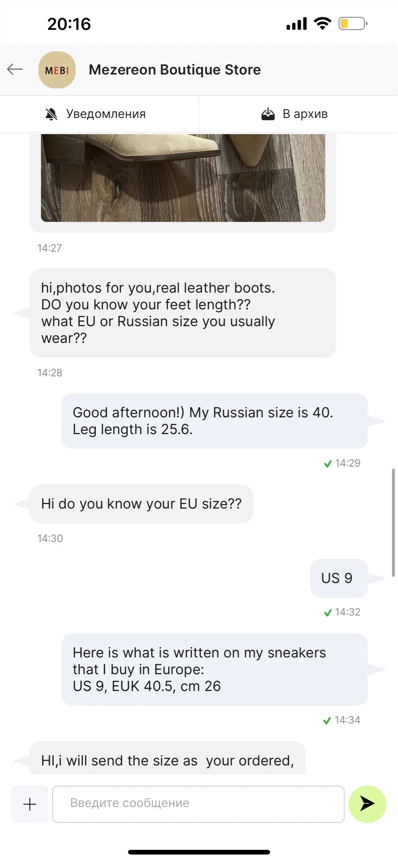Image resolution: width=398 pixels, height=862 pixels.
Task: Tap the cellular signal bars icon
Action: 296,24
